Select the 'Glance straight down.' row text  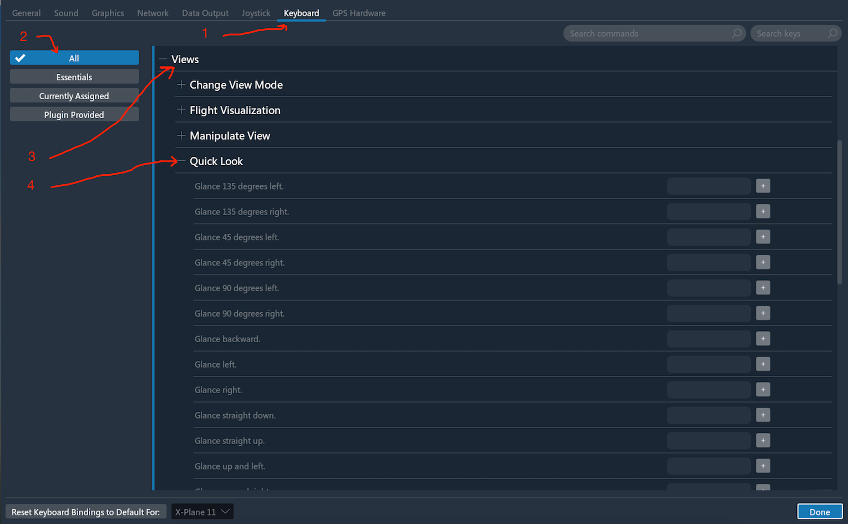235,415
